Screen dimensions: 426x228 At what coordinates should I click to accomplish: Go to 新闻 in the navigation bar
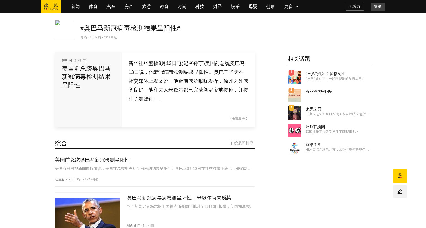(75, 7)
